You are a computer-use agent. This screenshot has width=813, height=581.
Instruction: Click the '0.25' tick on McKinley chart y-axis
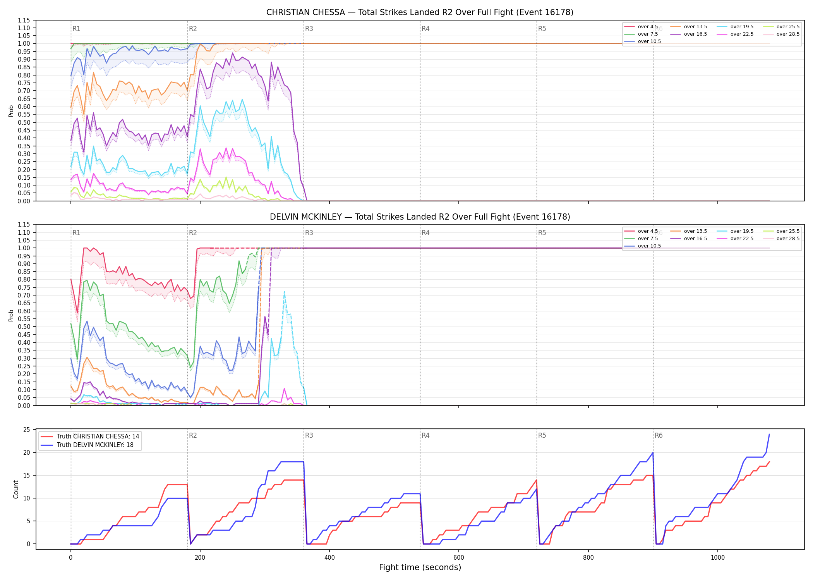coord(24,366)
